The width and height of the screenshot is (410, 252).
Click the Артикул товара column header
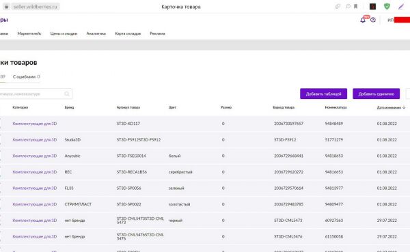click(x=128, y=107)
